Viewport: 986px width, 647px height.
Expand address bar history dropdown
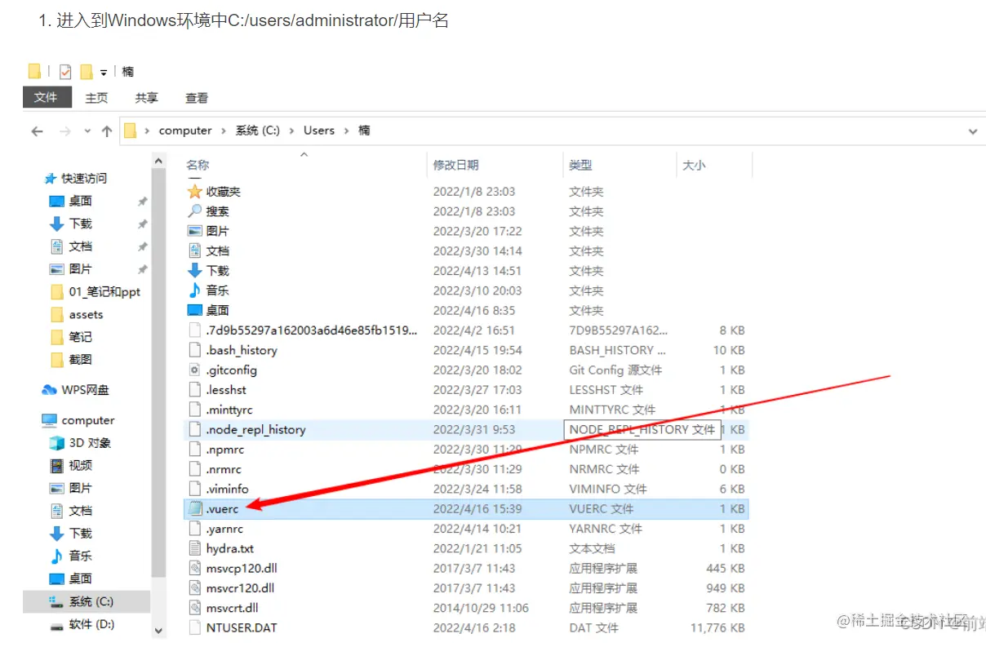pyautogui.click(x=972, y=131)
